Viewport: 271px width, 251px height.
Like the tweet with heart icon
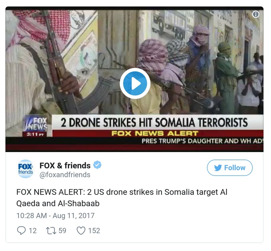81,231
